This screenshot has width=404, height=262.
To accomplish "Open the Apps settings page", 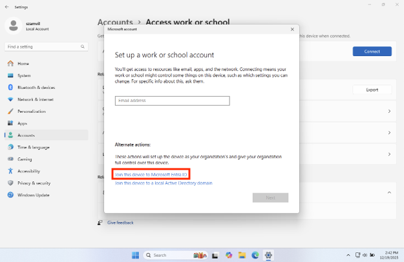I will [22, 123].
